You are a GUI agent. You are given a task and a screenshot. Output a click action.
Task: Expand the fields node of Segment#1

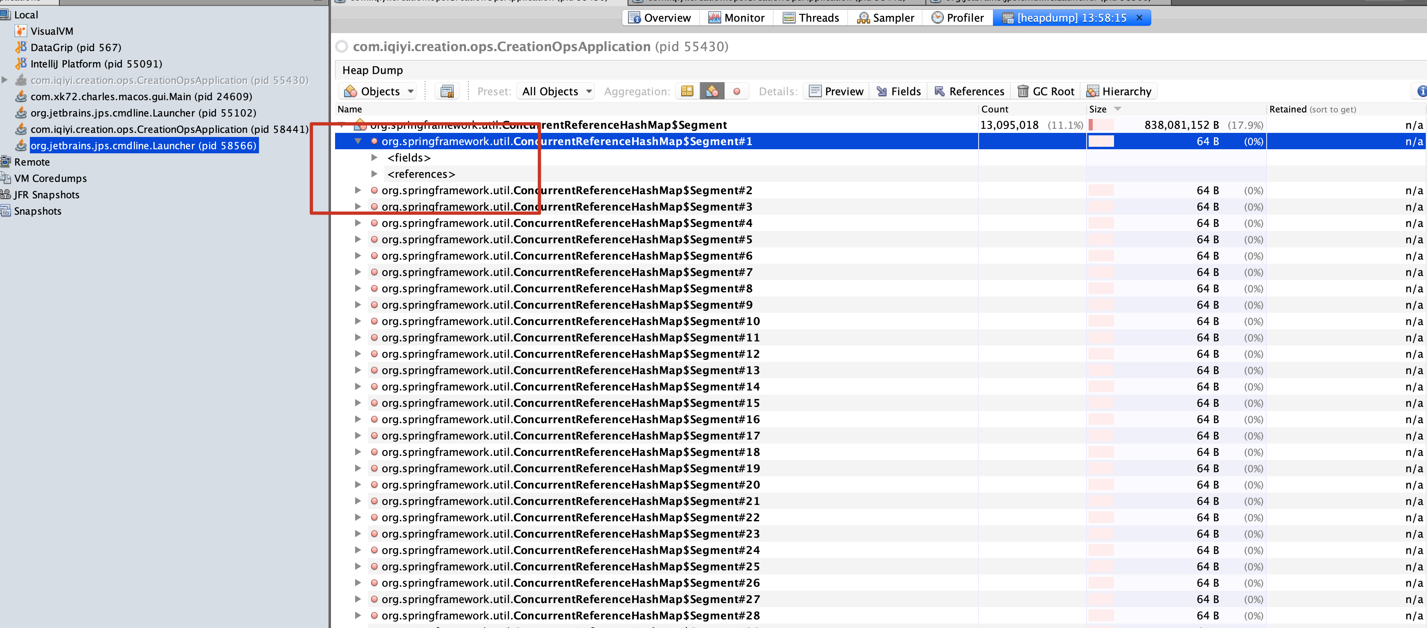click(374, 158)
